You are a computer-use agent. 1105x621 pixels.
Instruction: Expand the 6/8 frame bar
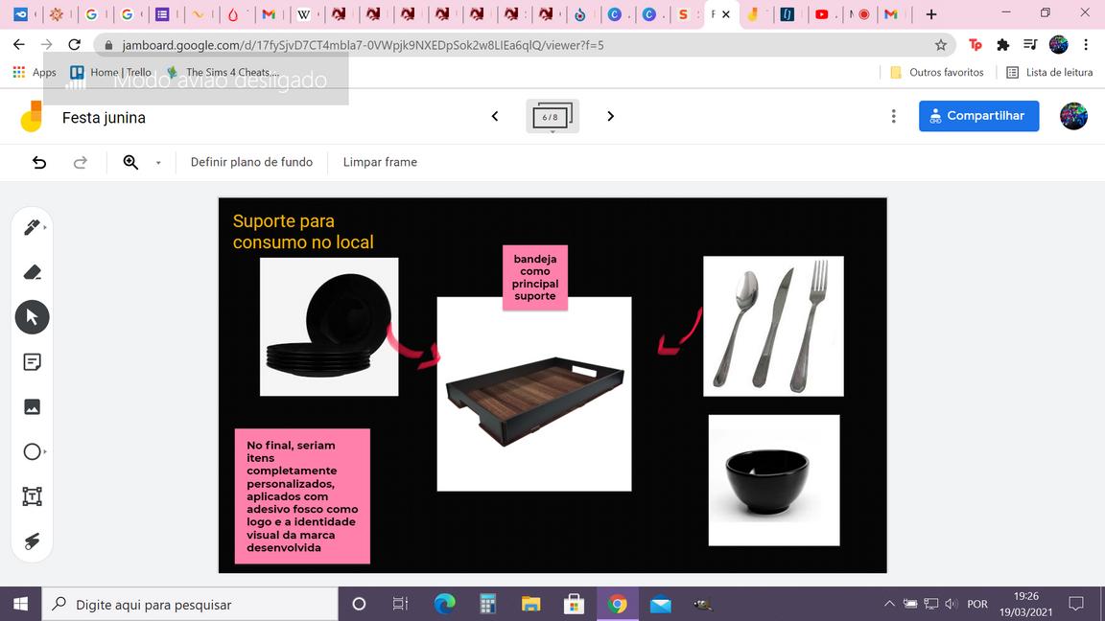(552, 116)
